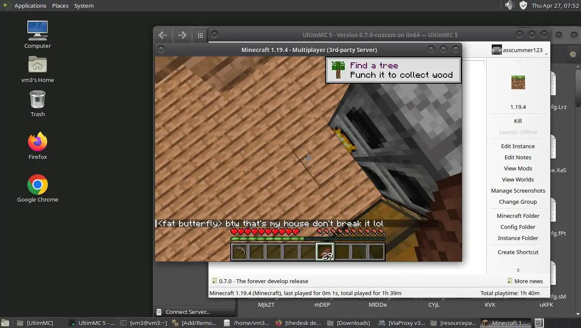The width and height of the screenshot is (581, 328).
Task: Switch file manager to icon grid view
Action: [x=200, y=35]
